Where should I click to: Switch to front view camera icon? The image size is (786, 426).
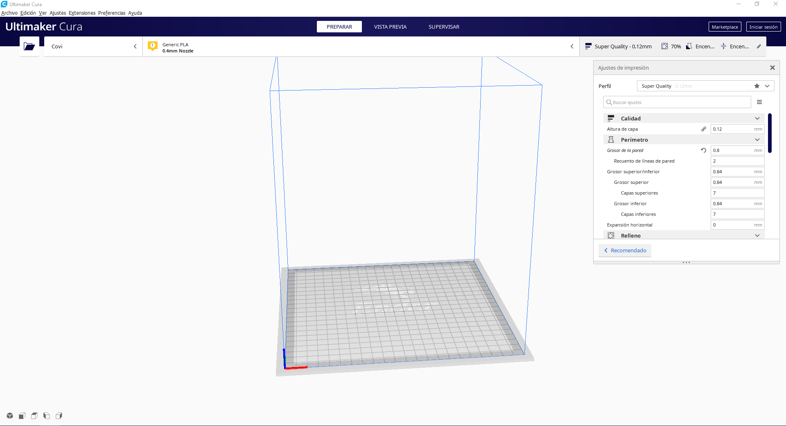[x=22, y=416]
